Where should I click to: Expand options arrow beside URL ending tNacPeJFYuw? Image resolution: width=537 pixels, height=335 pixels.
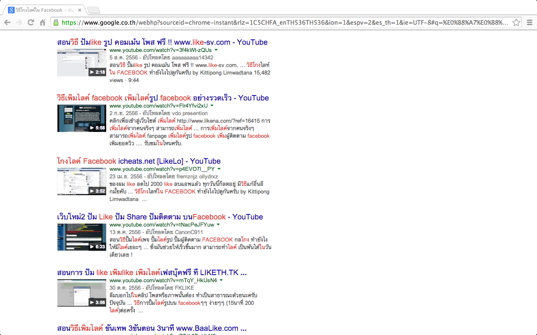(218, 224)
